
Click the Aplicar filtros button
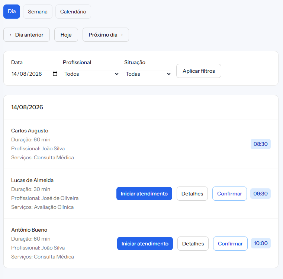click(x=199, y=71)
